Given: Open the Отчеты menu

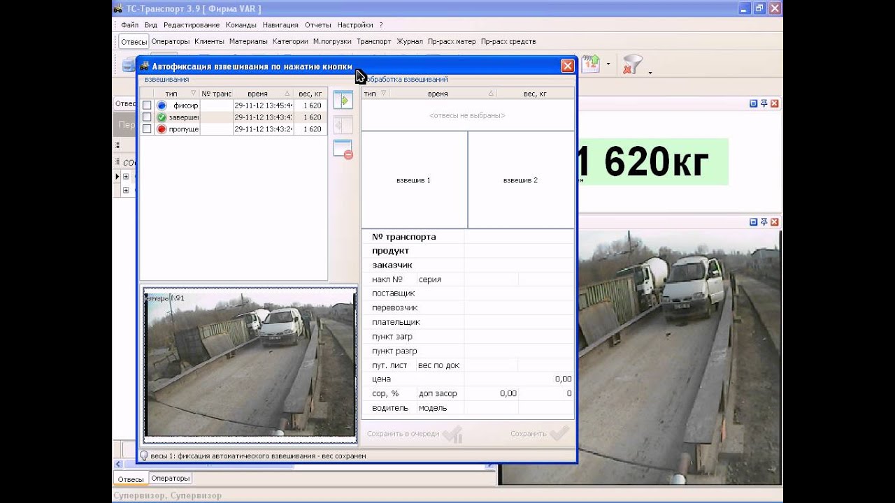Looking at the screenshot, I should pos(319,24).
